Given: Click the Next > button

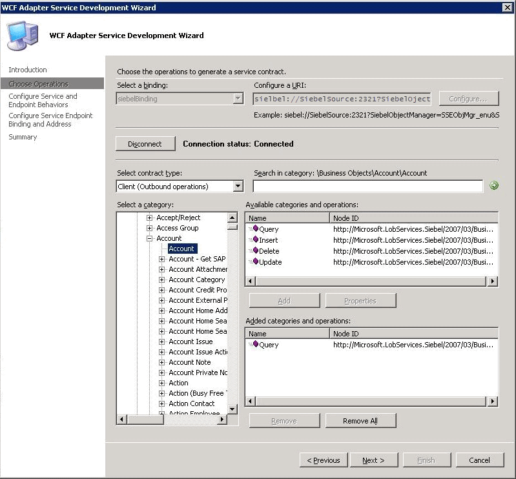Looking at the screenshot, I should (374, 460).
